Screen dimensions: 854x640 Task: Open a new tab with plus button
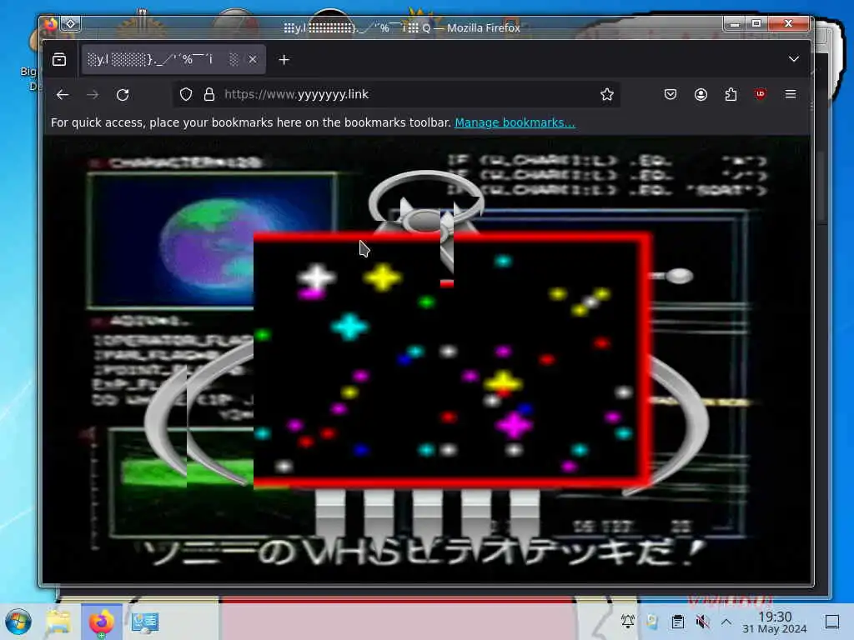click(x=284, y=60)
